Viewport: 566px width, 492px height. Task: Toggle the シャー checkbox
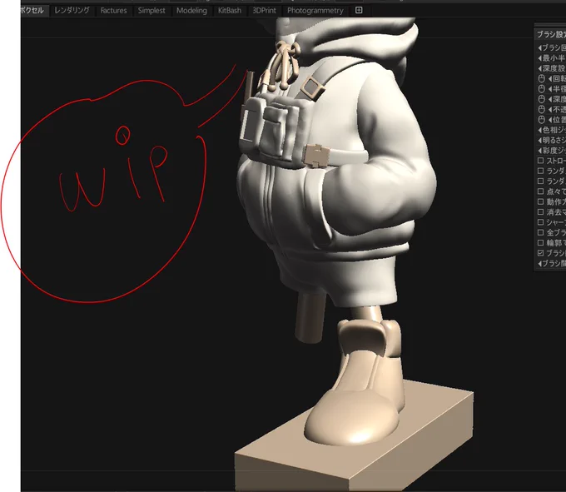[540, 222]
